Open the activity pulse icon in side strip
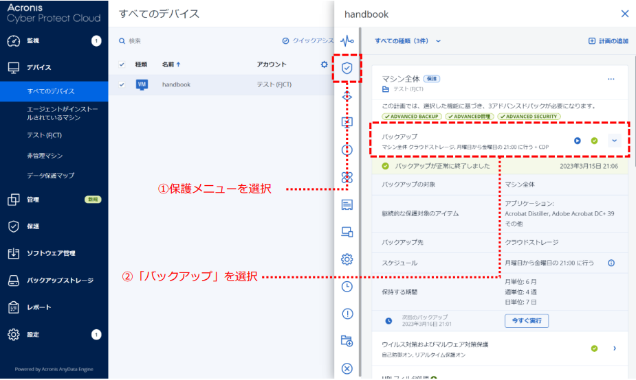This screenshot has width=636, height=380. [x=347, y=40]
